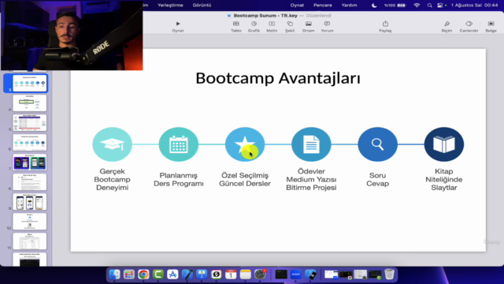Select the Kitap Niteliğinde Slaytlar label

coord(444,179)
